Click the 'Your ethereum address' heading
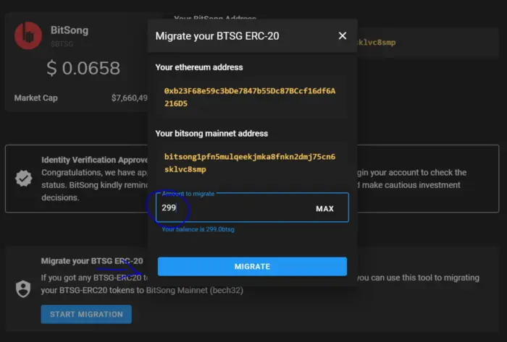This screenshot has height=342, width=507. 199,67
